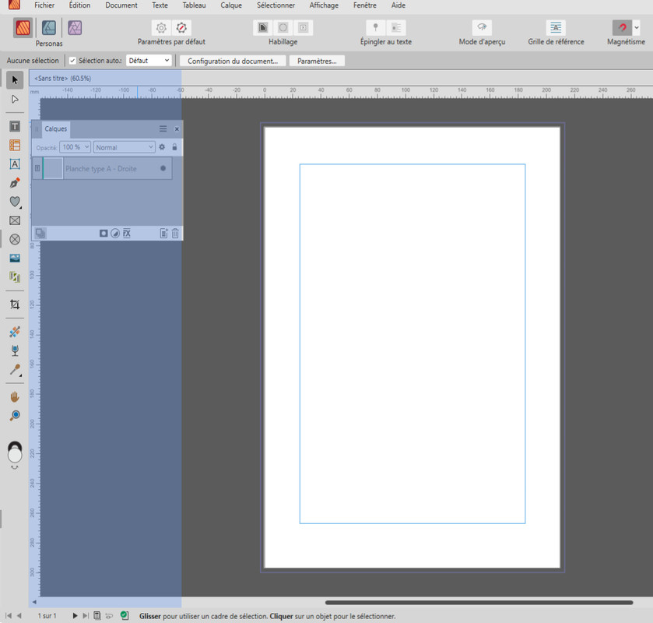Toggle the layer lock icon in Calques

click(x=174, y=147)
